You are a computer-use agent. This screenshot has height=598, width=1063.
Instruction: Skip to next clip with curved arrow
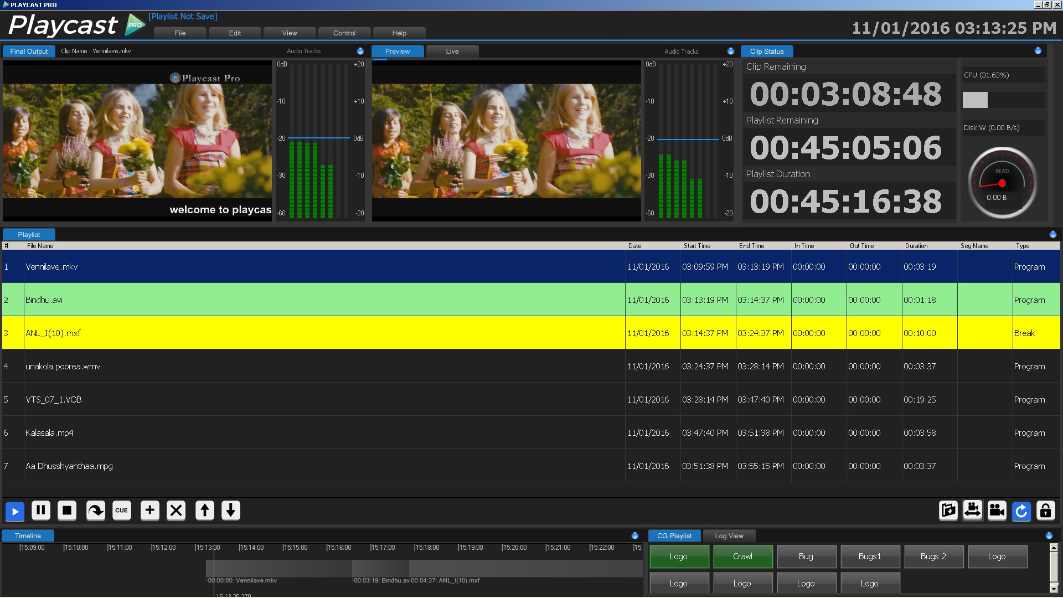click(96, 511)
